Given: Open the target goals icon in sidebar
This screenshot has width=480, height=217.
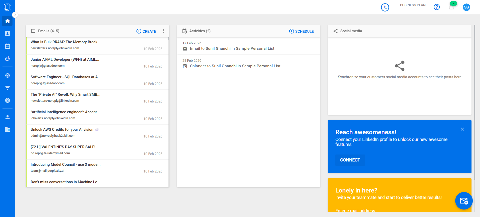Looking at the screenshot, I should pos(8,75).
